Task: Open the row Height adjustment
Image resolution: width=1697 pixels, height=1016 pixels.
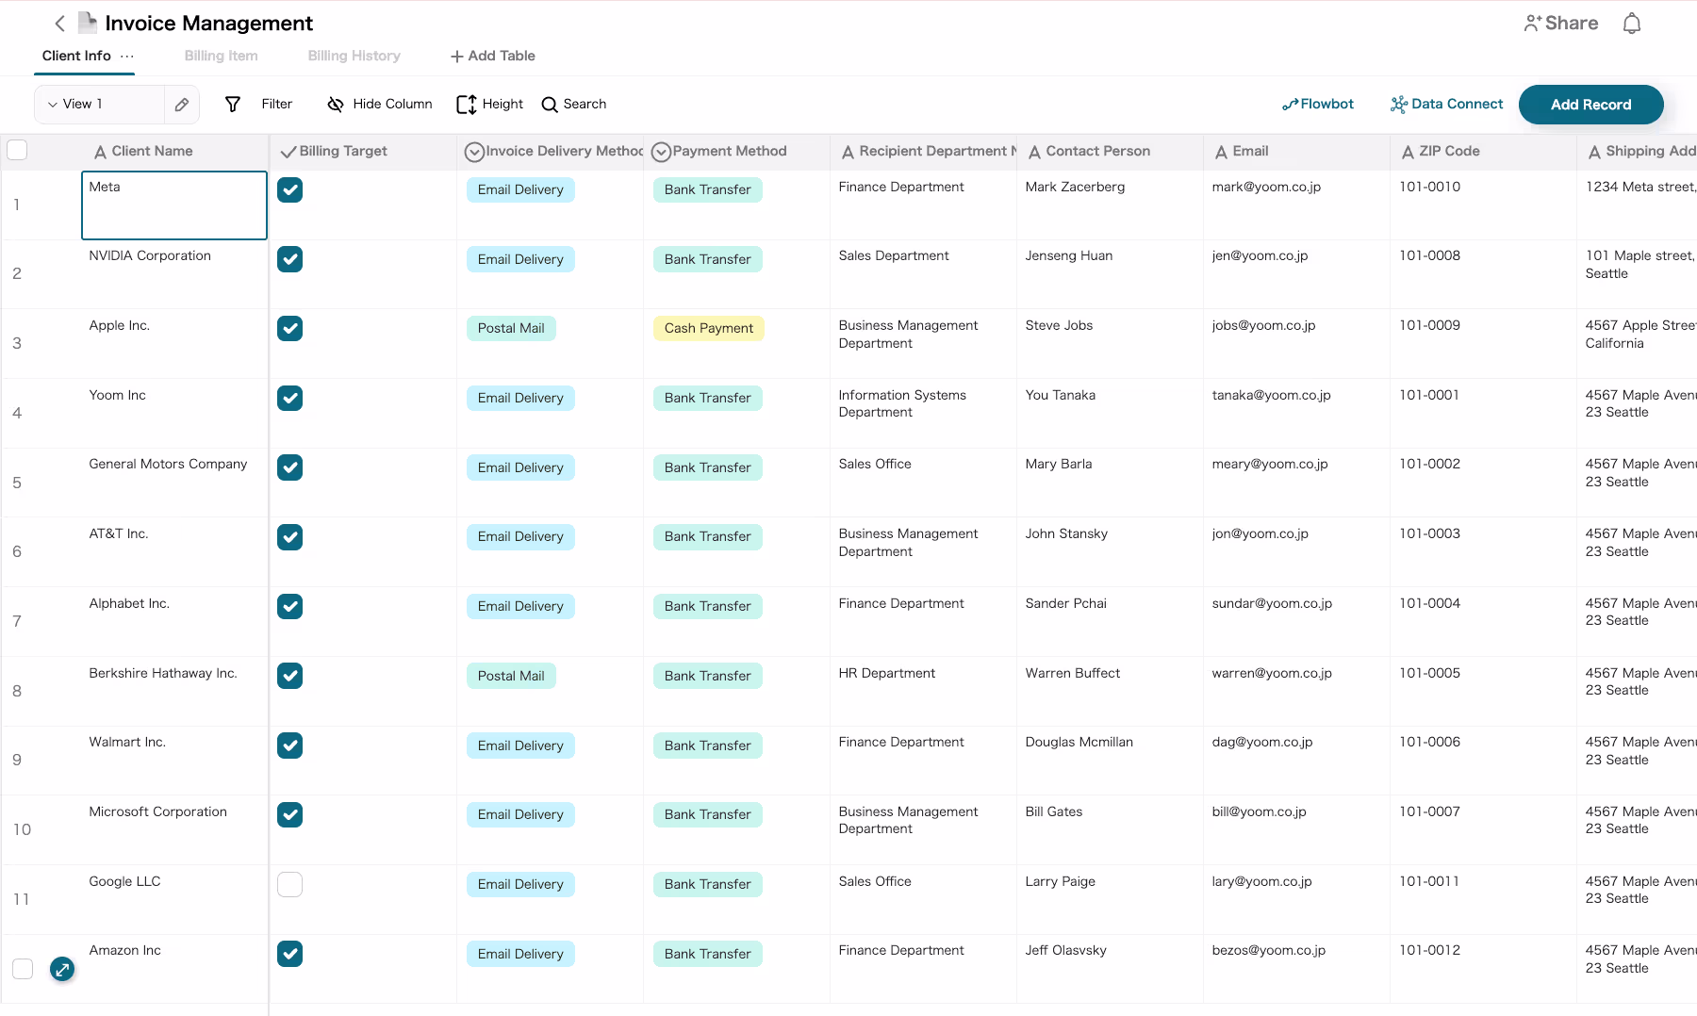Action: [x=467, y=104]
